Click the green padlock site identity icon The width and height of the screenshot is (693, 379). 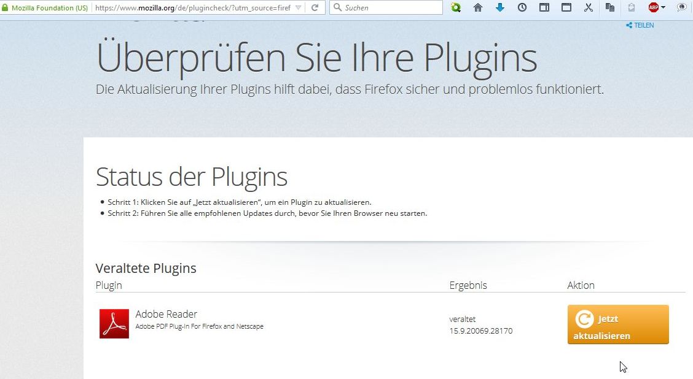tap(6, 7)
